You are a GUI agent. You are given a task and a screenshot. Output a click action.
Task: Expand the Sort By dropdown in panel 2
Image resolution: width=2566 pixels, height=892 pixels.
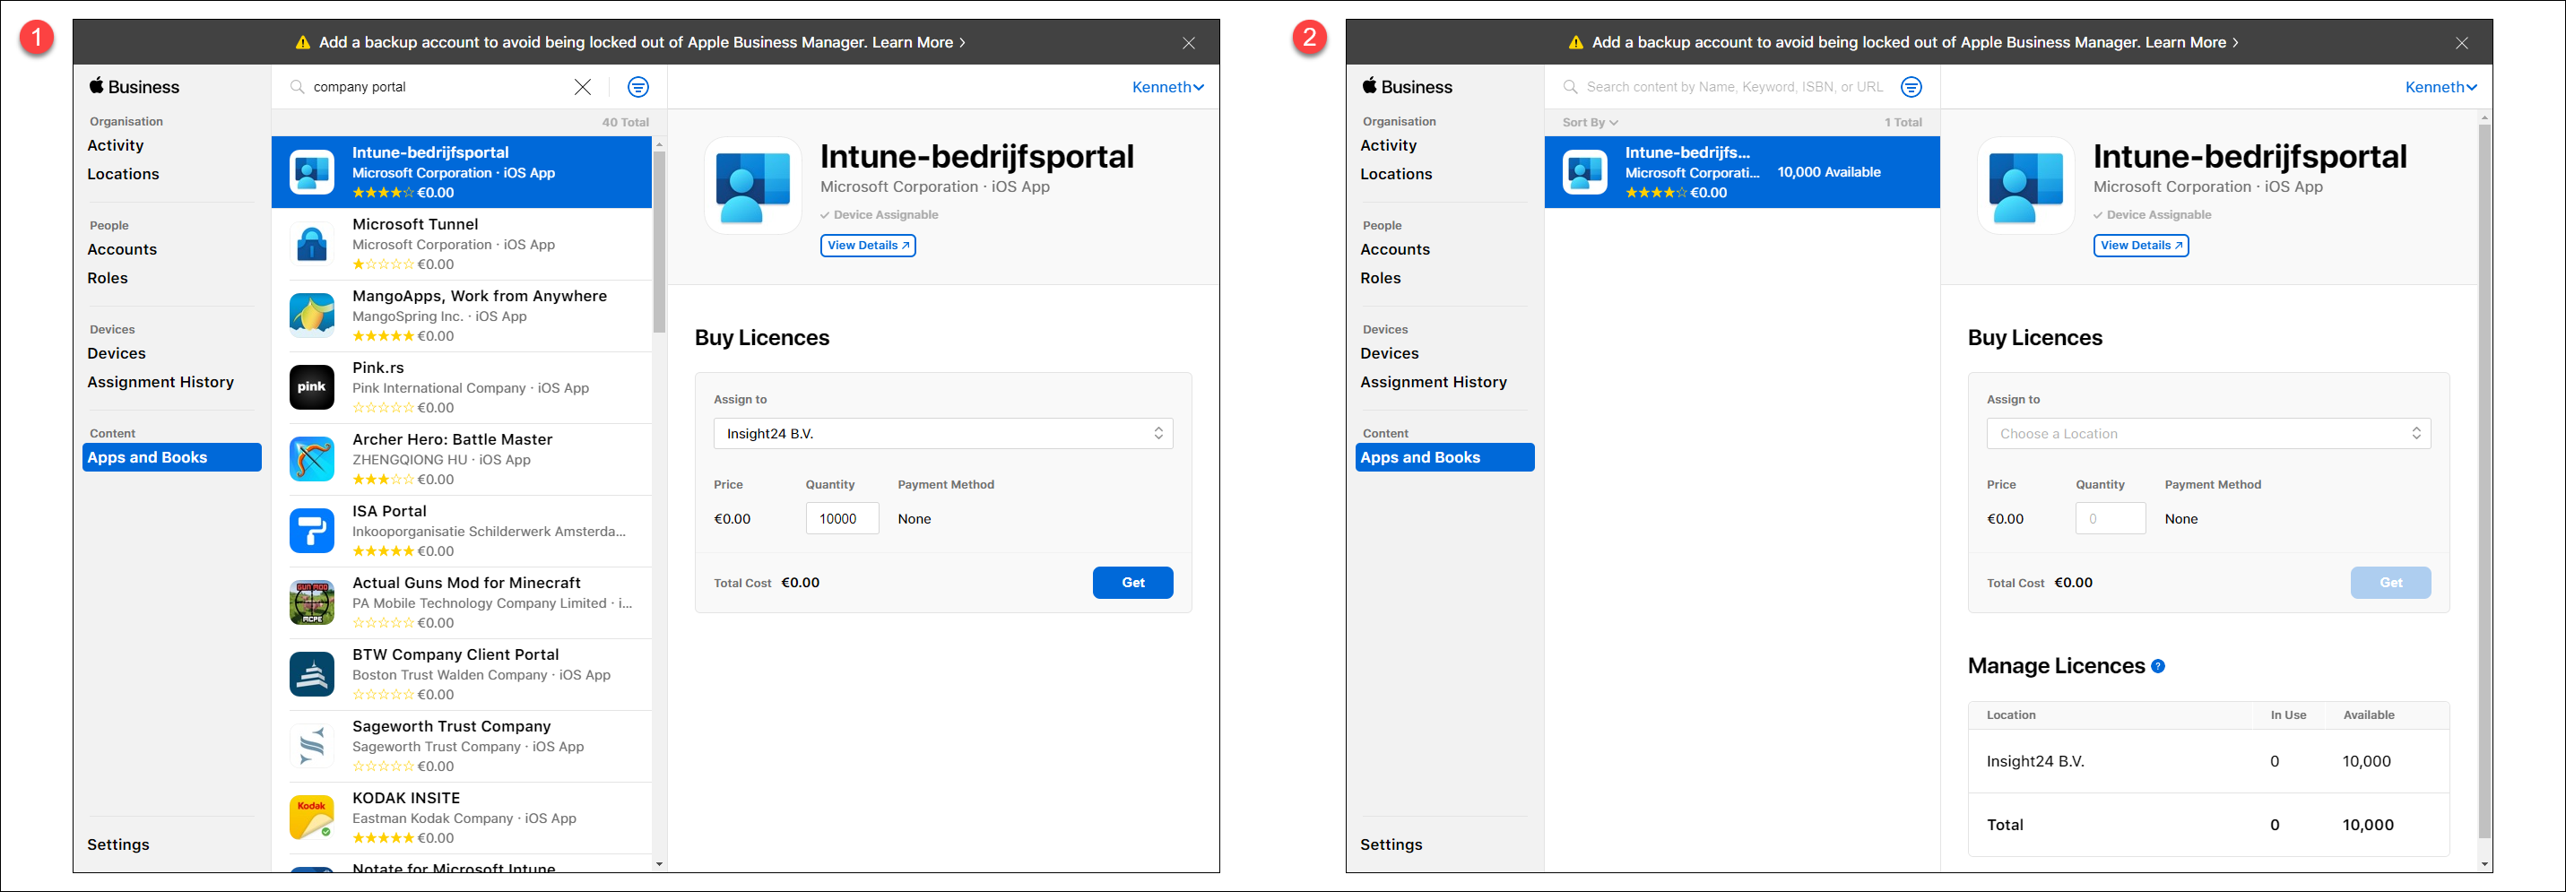tap(1590, 123)
